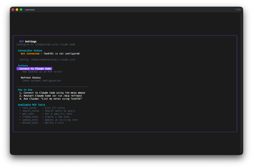Maximize the window using the green button

[21, 10]
